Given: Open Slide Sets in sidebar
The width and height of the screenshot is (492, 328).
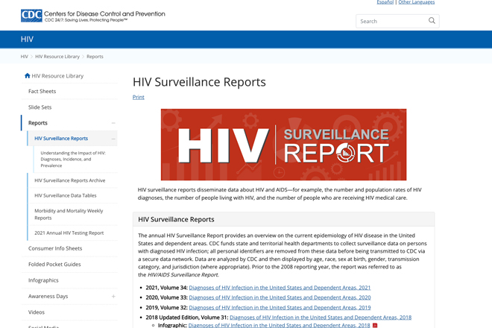Looking at the screenshot, I should tap(40, 107).
